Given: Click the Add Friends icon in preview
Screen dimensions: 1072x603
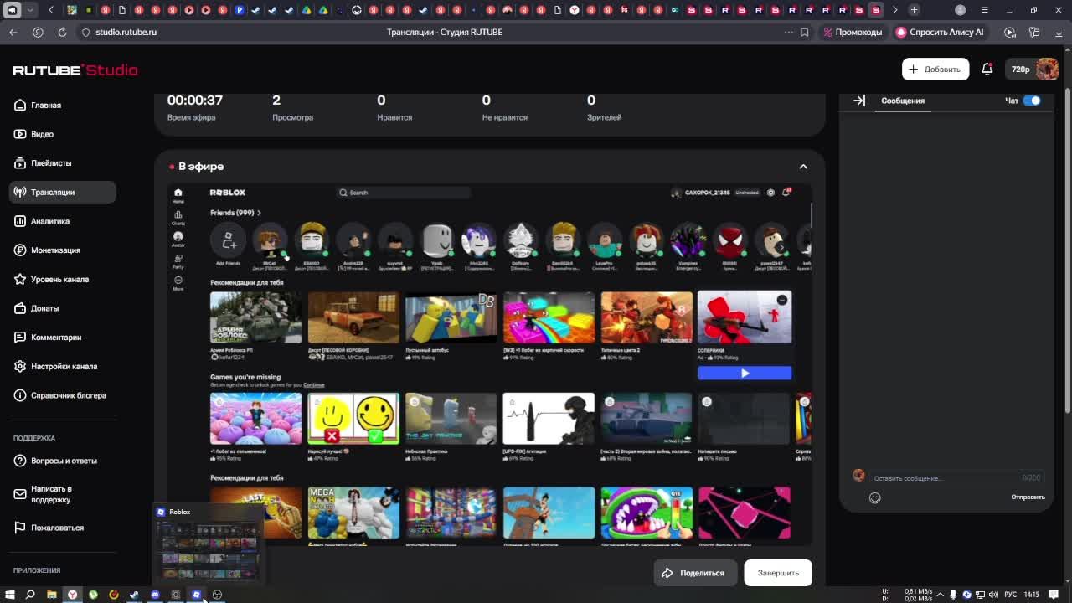Looking at the screenshot, I should pyautogui.click(x=228, y=241).
